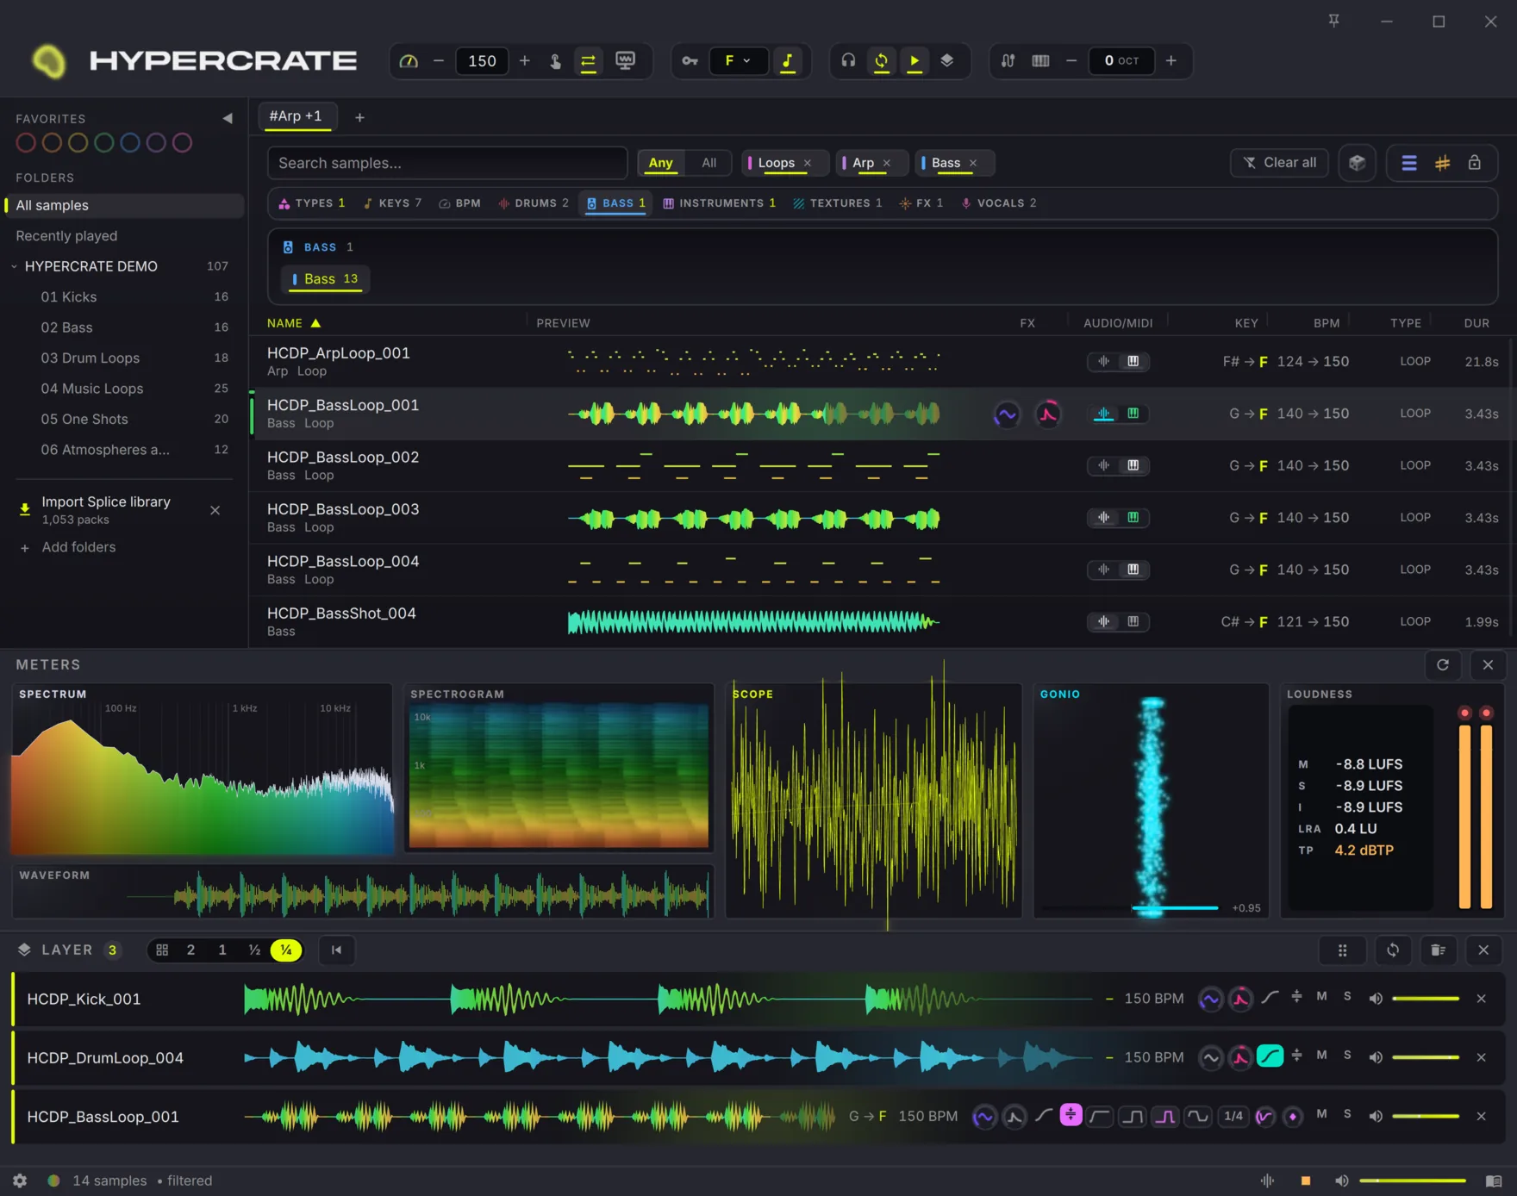Click the HCDP_BassShot_004 waveform preview
Image resolution: width=1517 pixels, height=1196 pixels.
click(x=753, y=622)
